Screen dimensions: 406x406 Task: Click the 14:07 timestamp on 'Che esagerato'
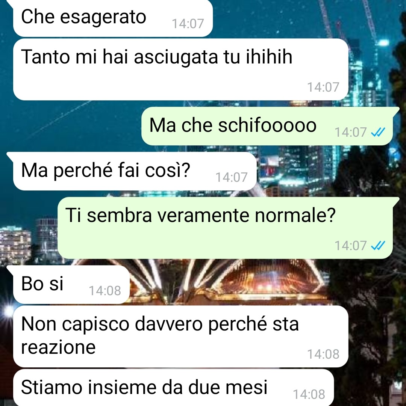point(188,24)
